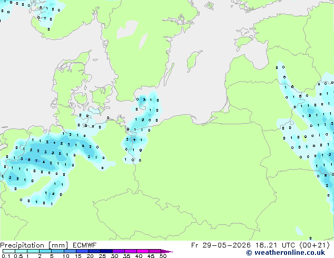The image size is (334, 258).
Task: Click the 'Fr 29-05-2026' date text
Action: click(221, 245)
